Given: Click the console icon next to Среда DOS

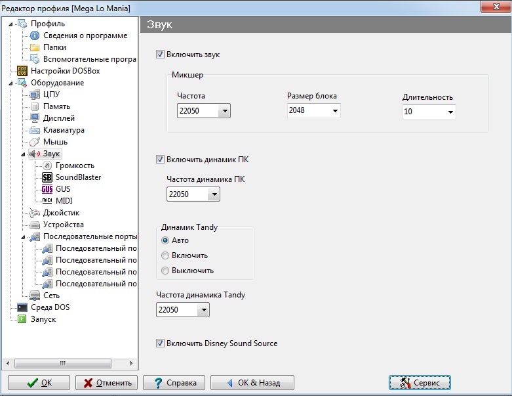Looking at the screenshot, I should pos(22,307).
